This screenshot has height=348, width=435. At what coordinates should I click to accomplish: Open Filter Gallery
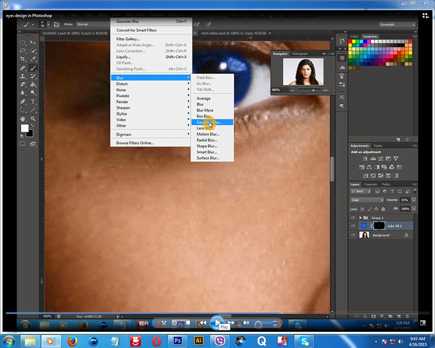pos(151,39)
